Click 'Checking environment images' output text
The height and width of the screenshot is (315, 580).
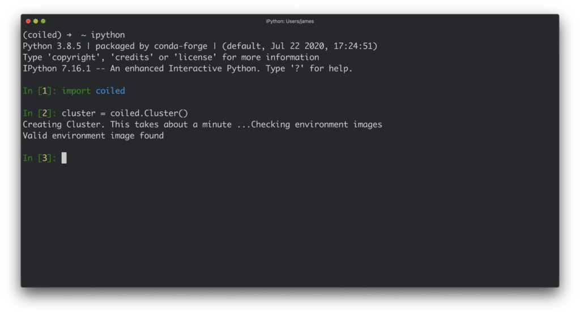click(x=317, y=124)
